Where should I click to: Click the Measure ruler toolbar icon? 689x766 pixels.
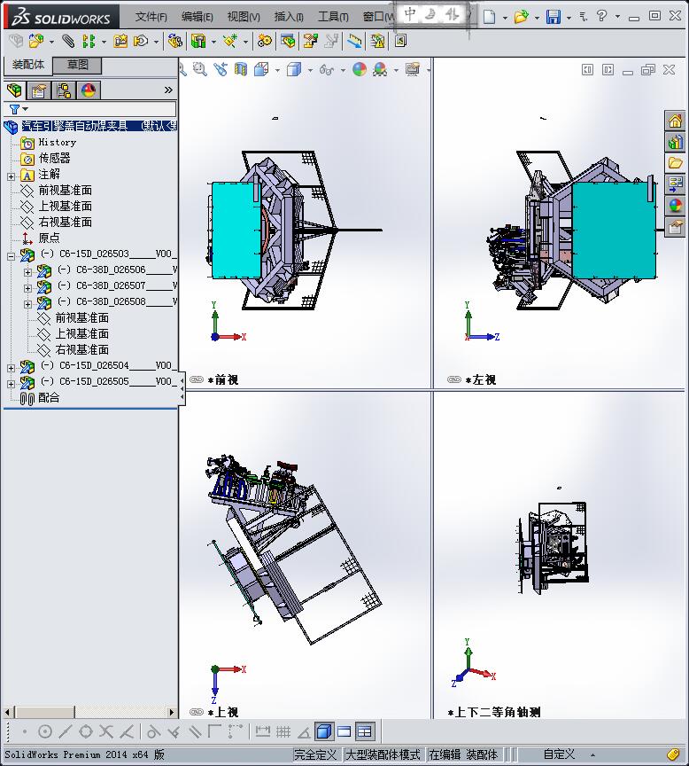pos(354,41)
